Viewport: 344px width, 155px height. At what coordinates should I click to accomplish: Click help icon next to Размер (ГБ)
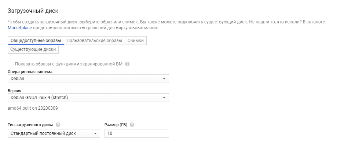click(132, 125)
